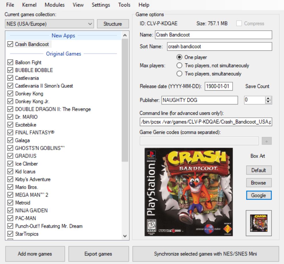Click the Name text field
Viewport: 284px width, 264px height.
[x=213, y=35]
